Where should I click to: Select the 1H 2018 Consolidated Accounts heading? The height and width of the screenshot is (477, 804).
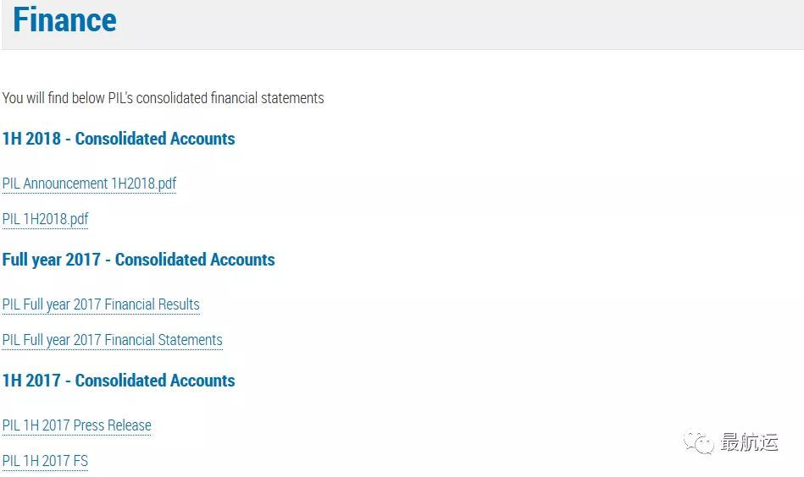(119, 139)
